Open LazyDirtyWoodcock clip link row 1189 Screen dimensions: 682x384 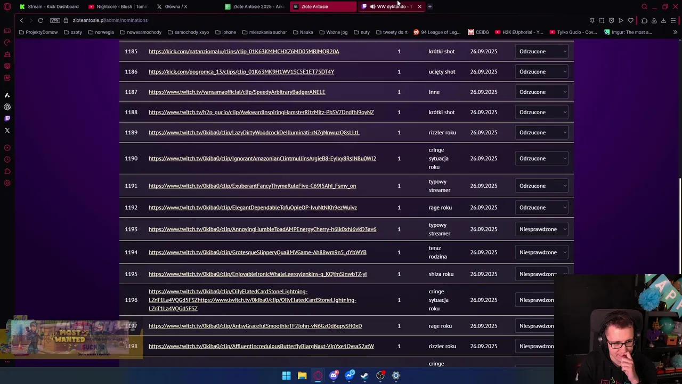pos(254,132)
